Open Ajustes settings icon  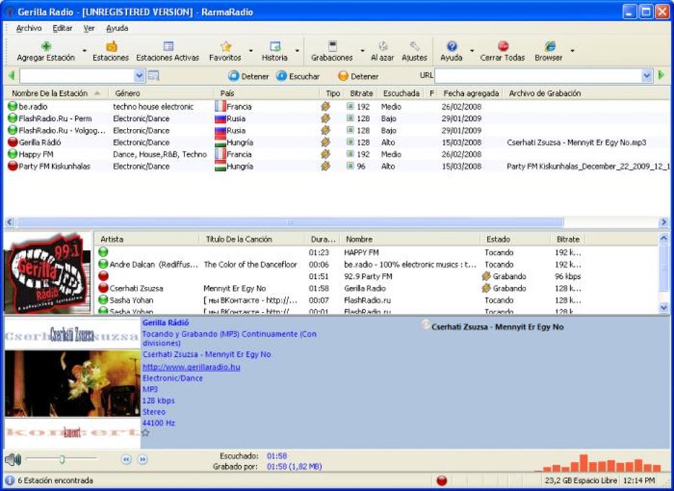414,47
